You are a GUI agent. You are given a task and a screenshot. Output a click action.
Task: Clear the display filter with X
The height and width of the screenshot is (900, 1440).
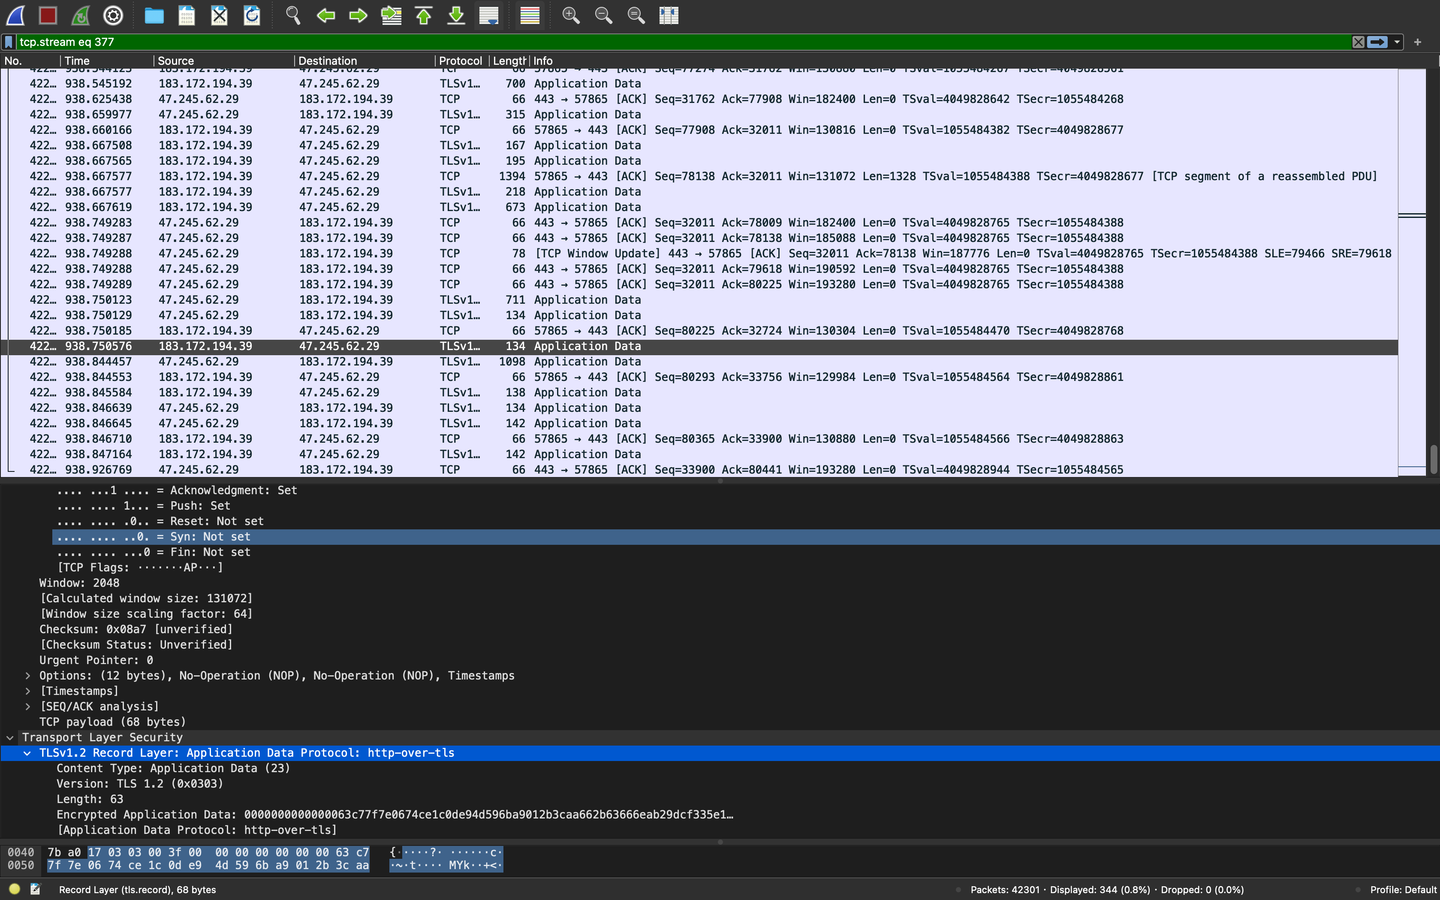pyautogui.click(x=1359, y=42)
